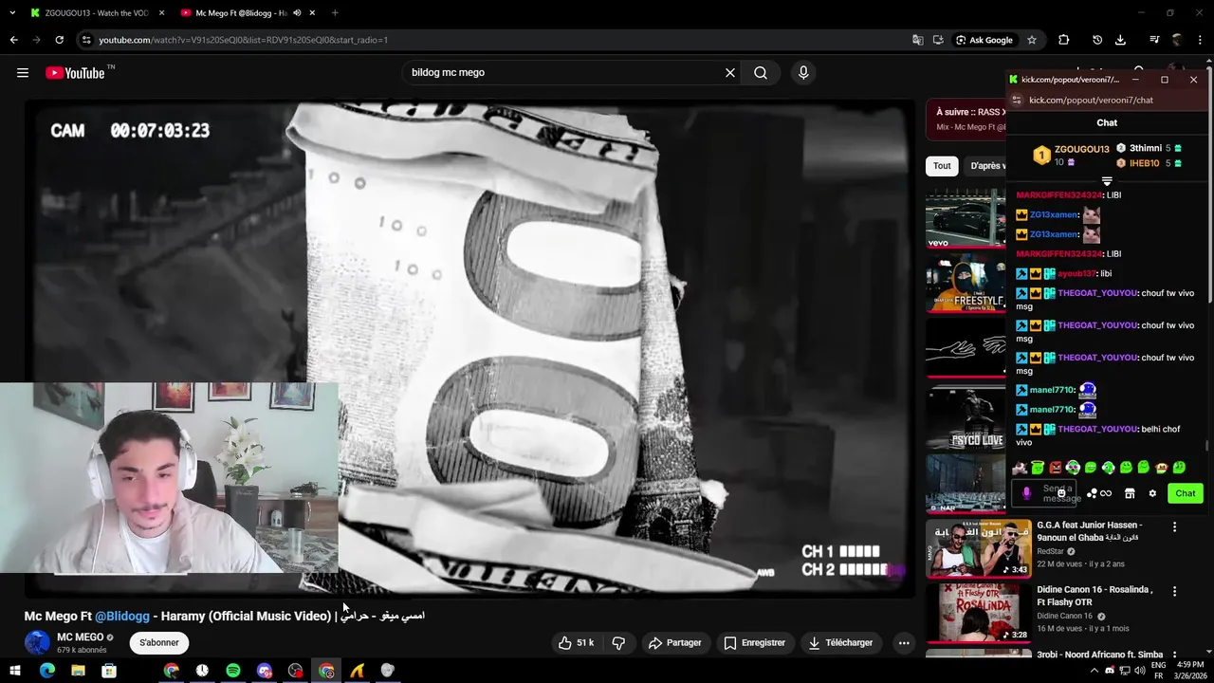Dislike the video with thumbs down

click(618, 642)
